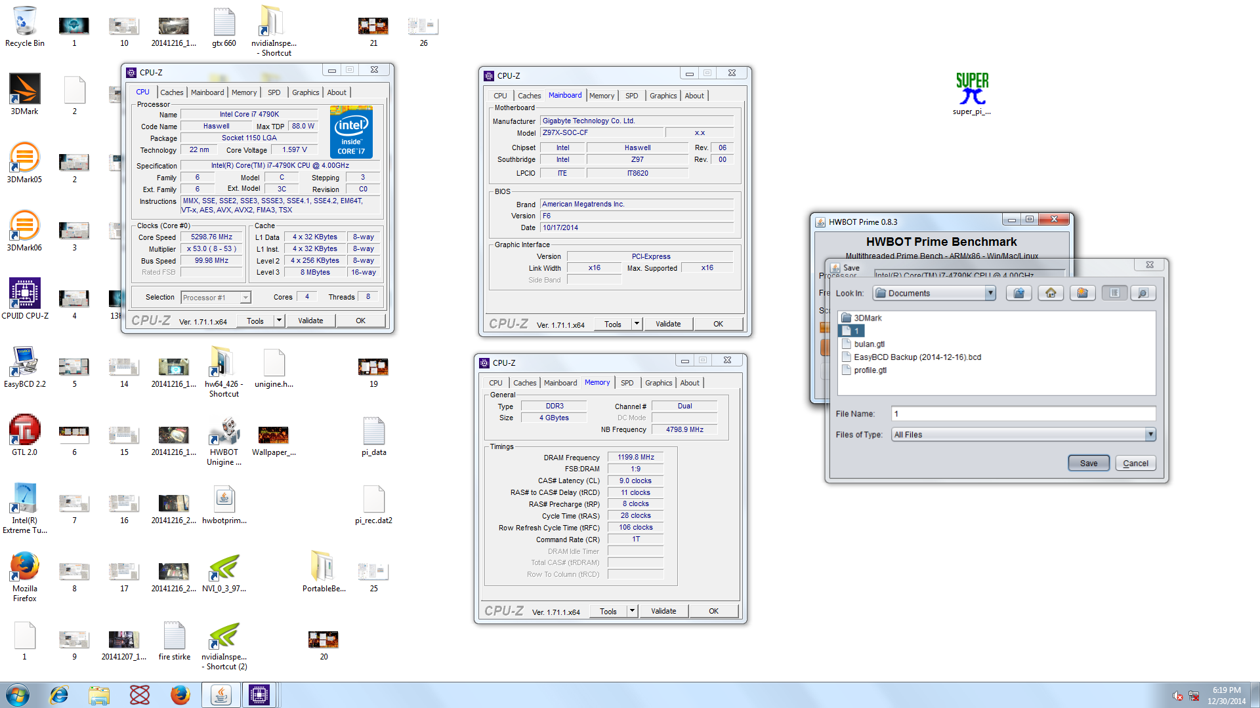Select hwbotprim... Java file on desktop

(x=224, y=504)
